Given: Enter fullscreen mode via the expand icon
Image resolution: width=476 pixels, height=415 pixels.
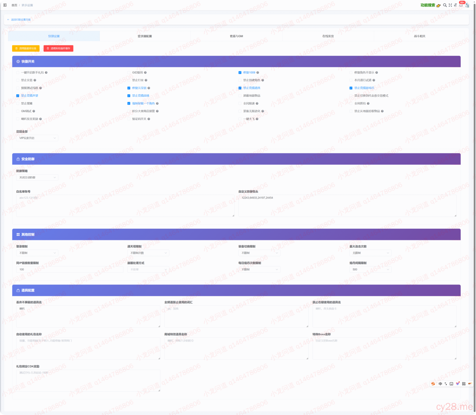Looking at the screenshot, I should (x=450, y=5).
